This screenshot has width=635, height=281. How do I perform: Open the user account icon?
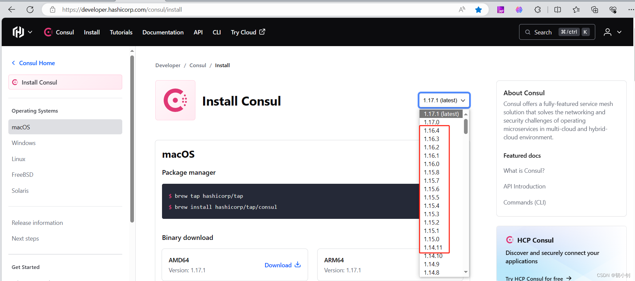tap(608, 32)
